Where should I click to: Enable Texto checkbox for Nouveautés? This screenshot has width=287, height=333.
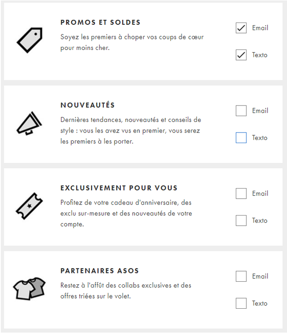point(241,138)
